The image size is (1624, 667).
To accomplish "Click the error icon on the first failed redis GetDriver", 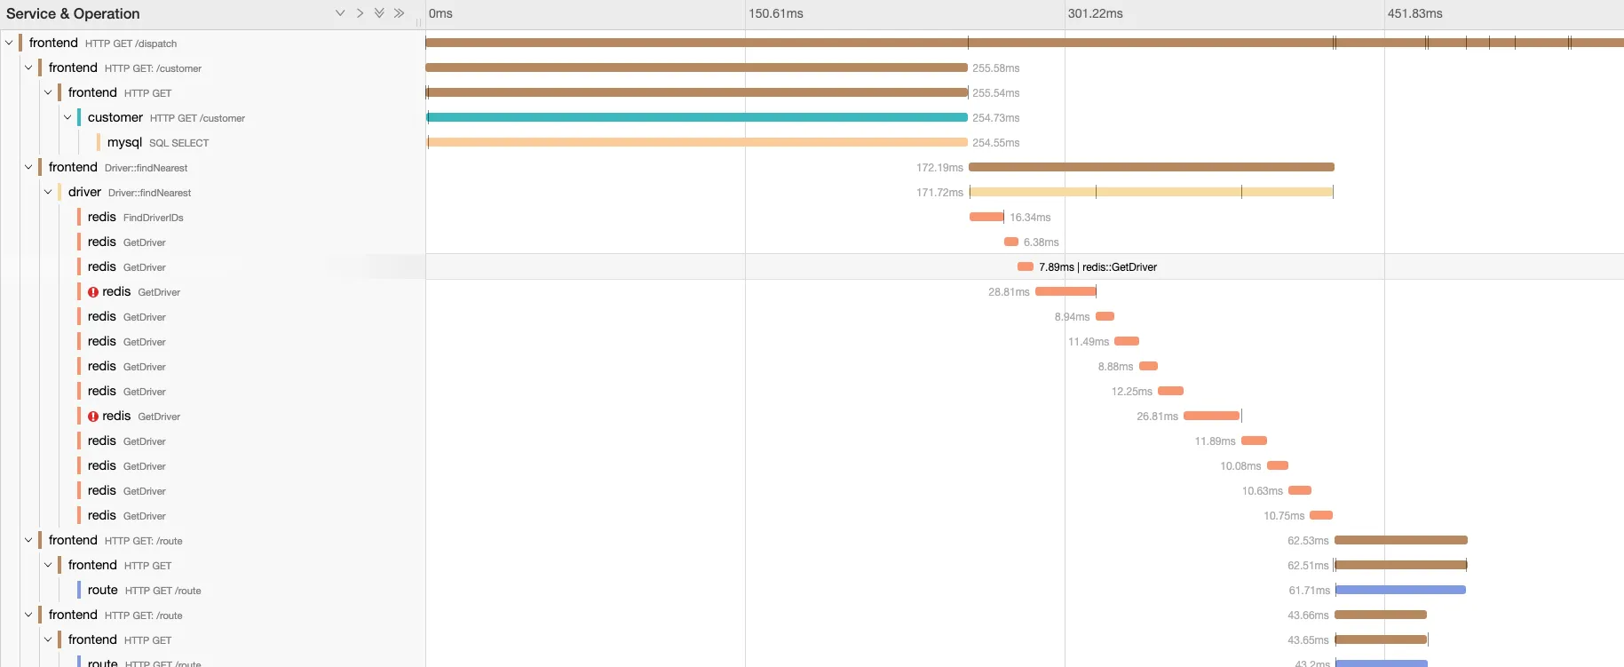I will [x=93, y=292].
